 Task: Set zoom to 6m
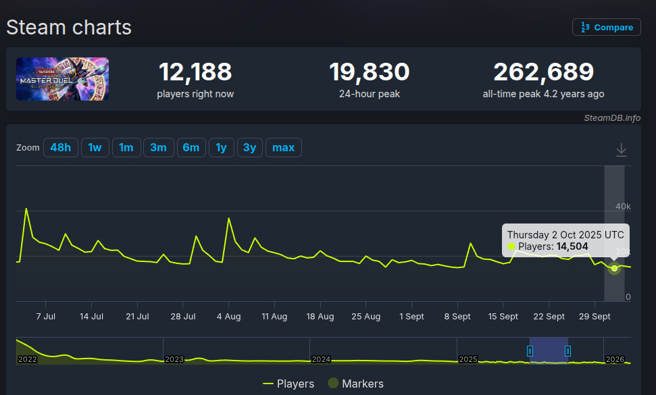(191, 148)
